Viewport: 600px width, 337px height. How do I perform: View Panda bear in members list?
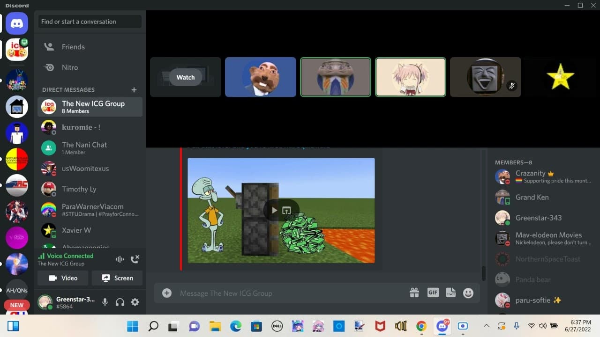tap(544, 279)
